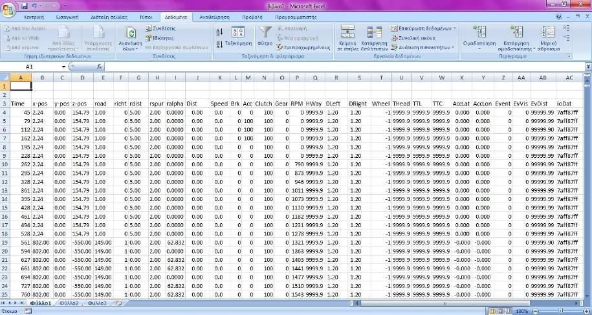Expand the Name Box dropdown
592x315 pixels.
point(64,67)
